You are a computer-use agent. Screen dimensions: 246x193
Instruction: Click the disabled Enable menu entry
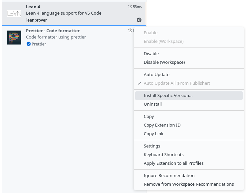click(x=189, y=33)
